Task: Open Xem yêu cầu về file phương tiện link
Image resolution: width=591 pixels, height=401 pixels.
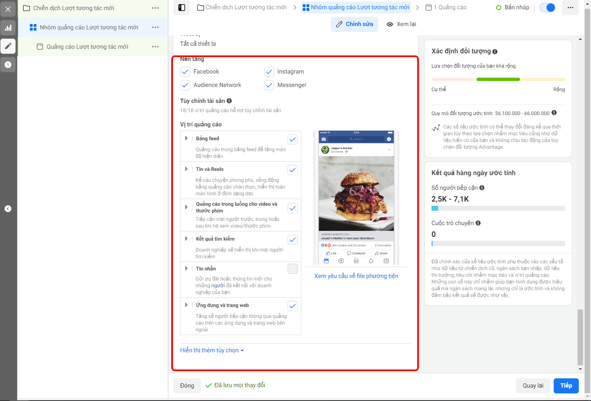Action: pos(356,276)
